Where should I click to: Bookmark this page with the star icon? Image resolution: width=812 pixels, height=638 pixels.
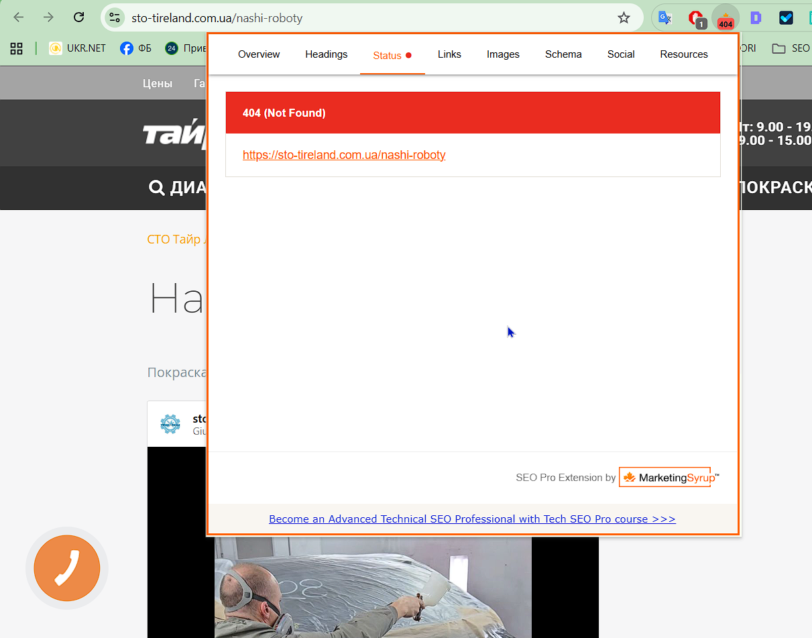tap(624, 18)
